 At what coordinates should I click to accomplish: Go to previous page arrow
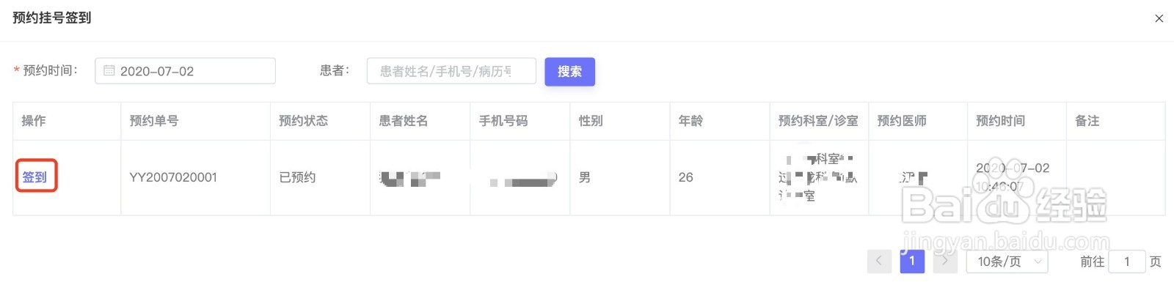(x=879, y=261)
